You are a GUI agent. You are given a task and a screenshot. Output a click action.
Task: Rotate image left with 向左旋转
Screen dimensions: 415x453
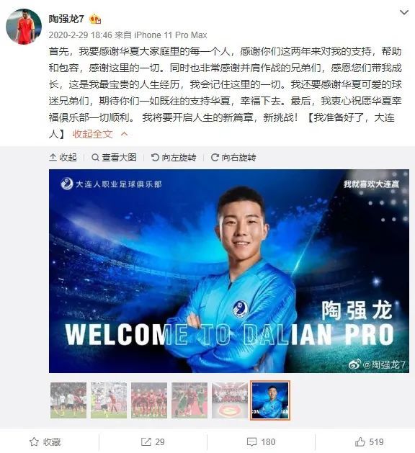coord(174,158)
